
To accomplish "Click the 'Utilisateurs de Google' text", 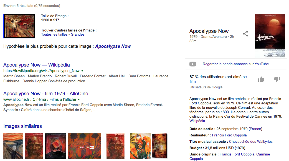I will pyautogui.click(x=206, y=87).
